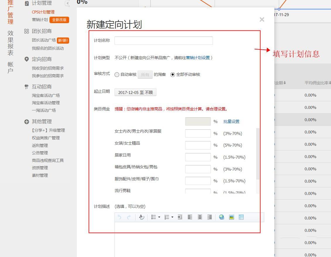Select the 全部手动审核 review option
331x257 pixels.
[x=172, y=74]
